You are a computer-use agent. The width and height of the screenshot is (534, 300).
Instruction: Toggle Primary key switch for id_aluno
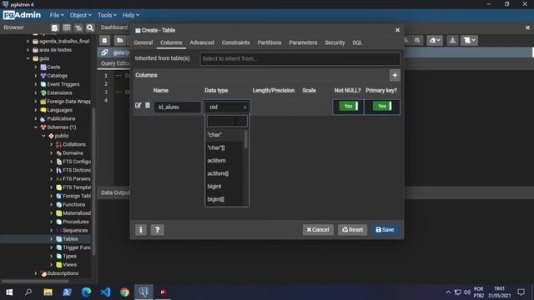[382, 107]
